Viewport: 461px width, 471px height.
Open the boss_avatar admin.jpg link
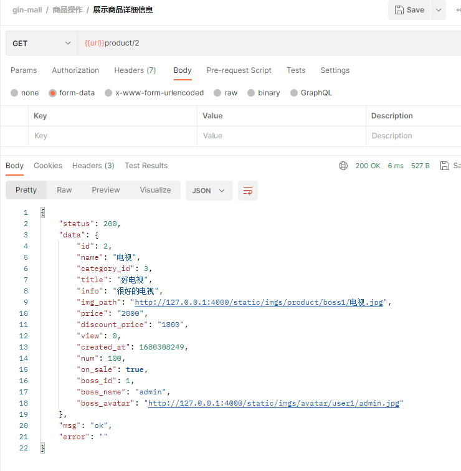click(x=274, y=403)
